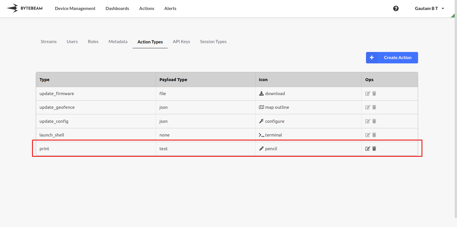This screenshot has height=227, width=457.
Task: Edit the print action type
Action: coord(368,148)
